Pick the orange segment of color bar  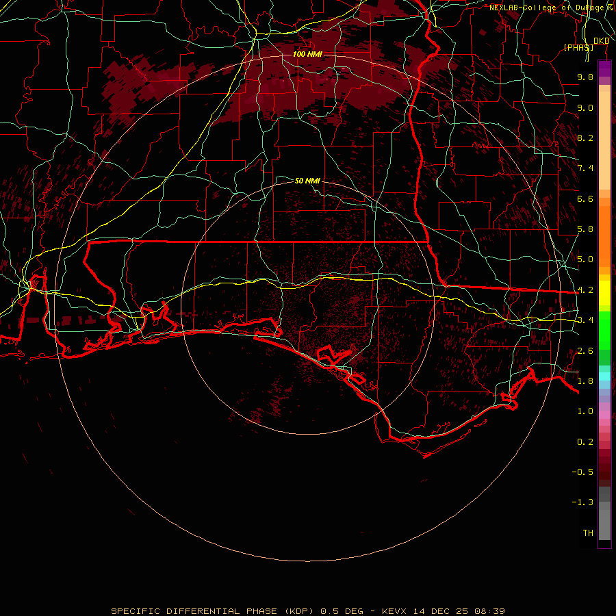(604, 235)
